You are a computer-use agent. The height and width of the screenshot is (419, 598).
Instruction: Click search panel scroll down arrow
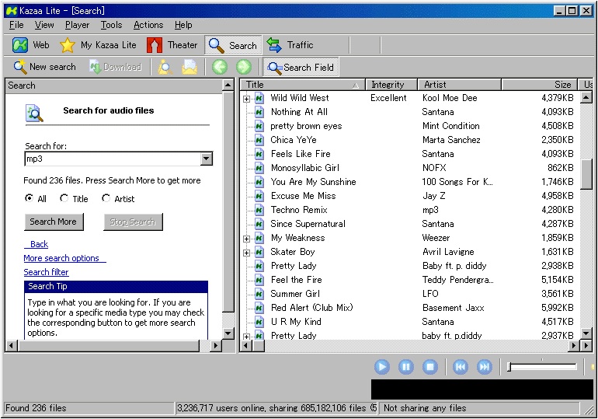pos(228,333)
